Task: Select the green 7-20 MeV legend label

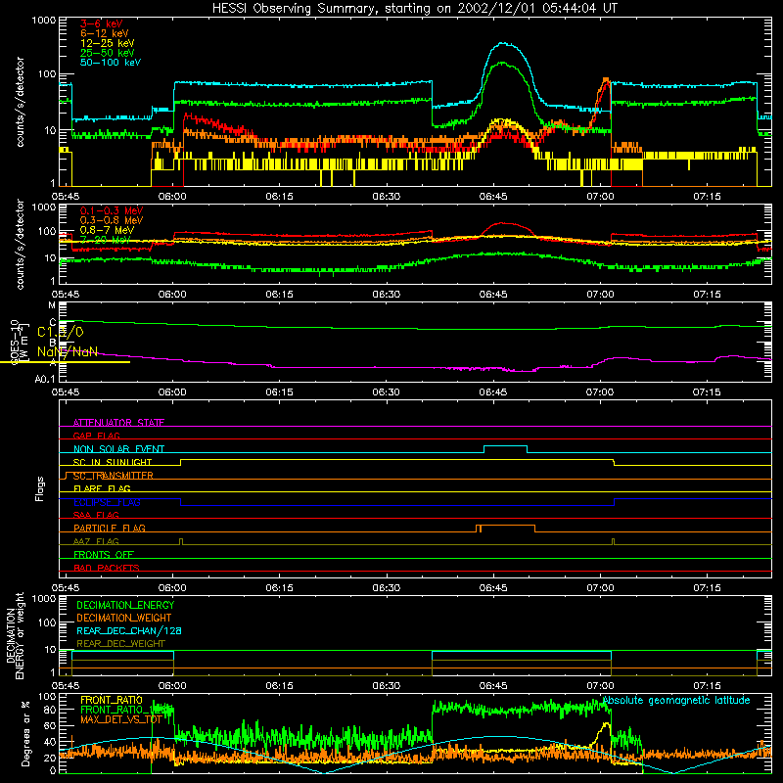Action: coord(104,240)
